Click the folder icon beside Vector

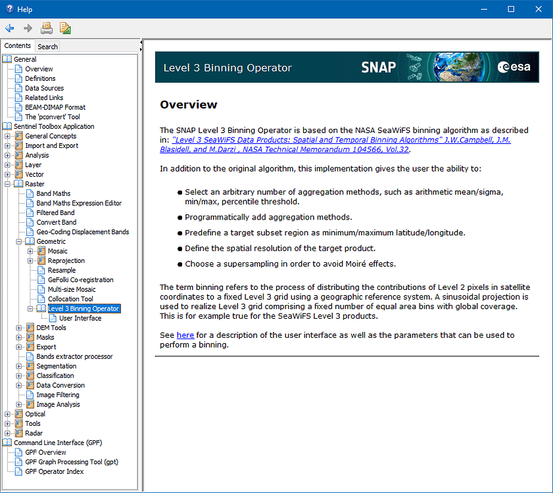18,174
